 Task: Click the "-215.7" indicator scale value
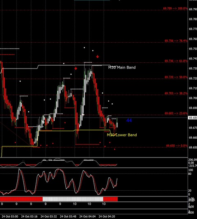192,166
